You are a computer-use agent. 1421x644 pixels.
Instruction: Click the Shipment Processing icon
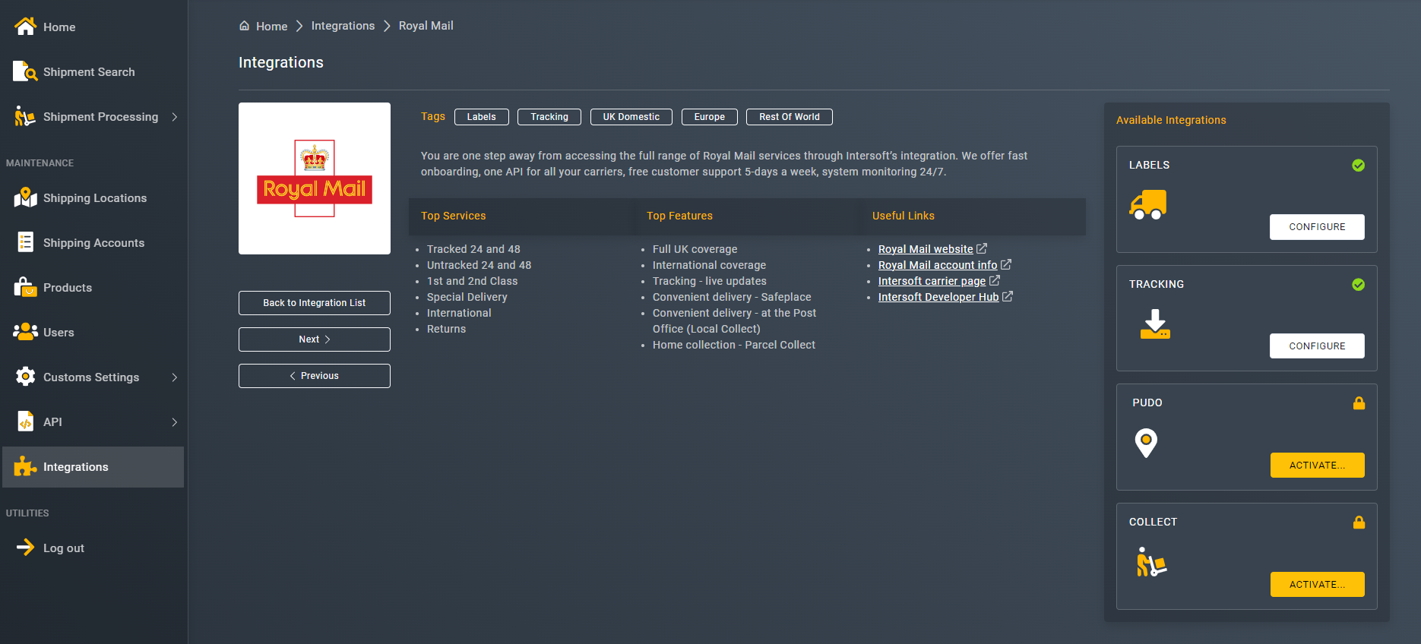click(25, 116)
